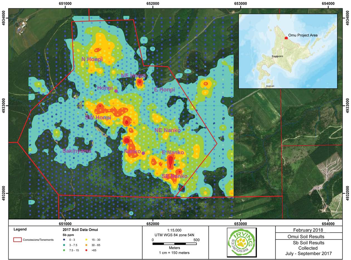Click the N Honpi map label
351x260 pixels.
(x=92, y=59)
